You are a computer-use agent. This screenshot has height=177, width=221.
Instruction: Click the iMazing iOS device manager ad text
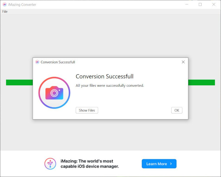(x=90, y=164)
